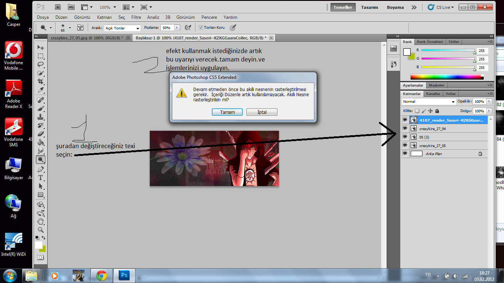Select the Rectangular Marquee tool
This screenshot has height=283, width=504.
point(41,56)
